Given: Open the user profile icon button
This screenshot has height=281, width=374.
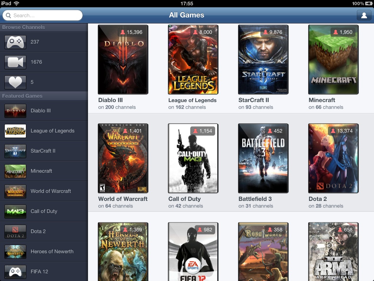Looking at the screenshot, I should click(364, 15).
